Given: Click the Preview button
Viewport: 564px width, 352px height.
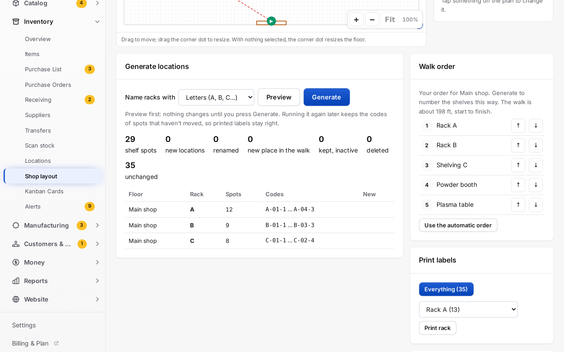Looking at the screenshot, I should point(279,97).
